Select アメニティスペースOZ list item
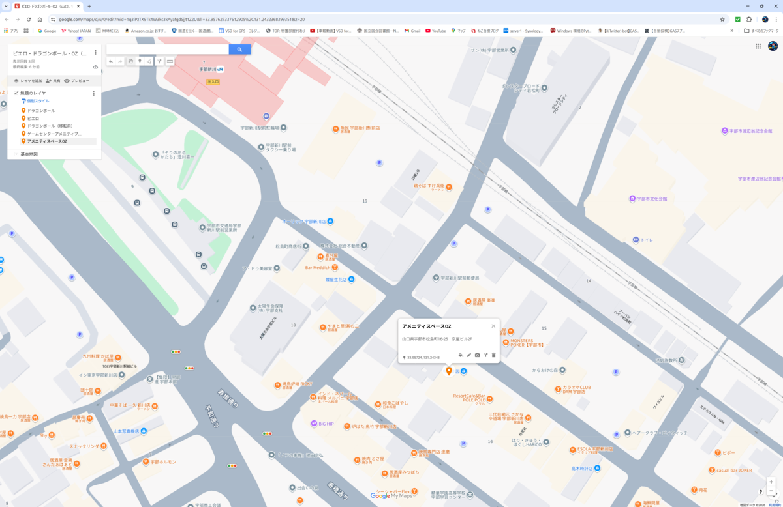Screen dimensions: 783x507 point(58,141)
